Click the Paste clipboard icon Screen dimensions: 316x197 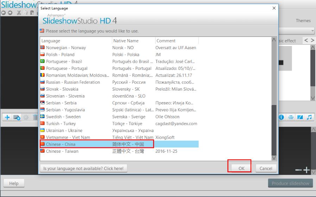[32, 13]
